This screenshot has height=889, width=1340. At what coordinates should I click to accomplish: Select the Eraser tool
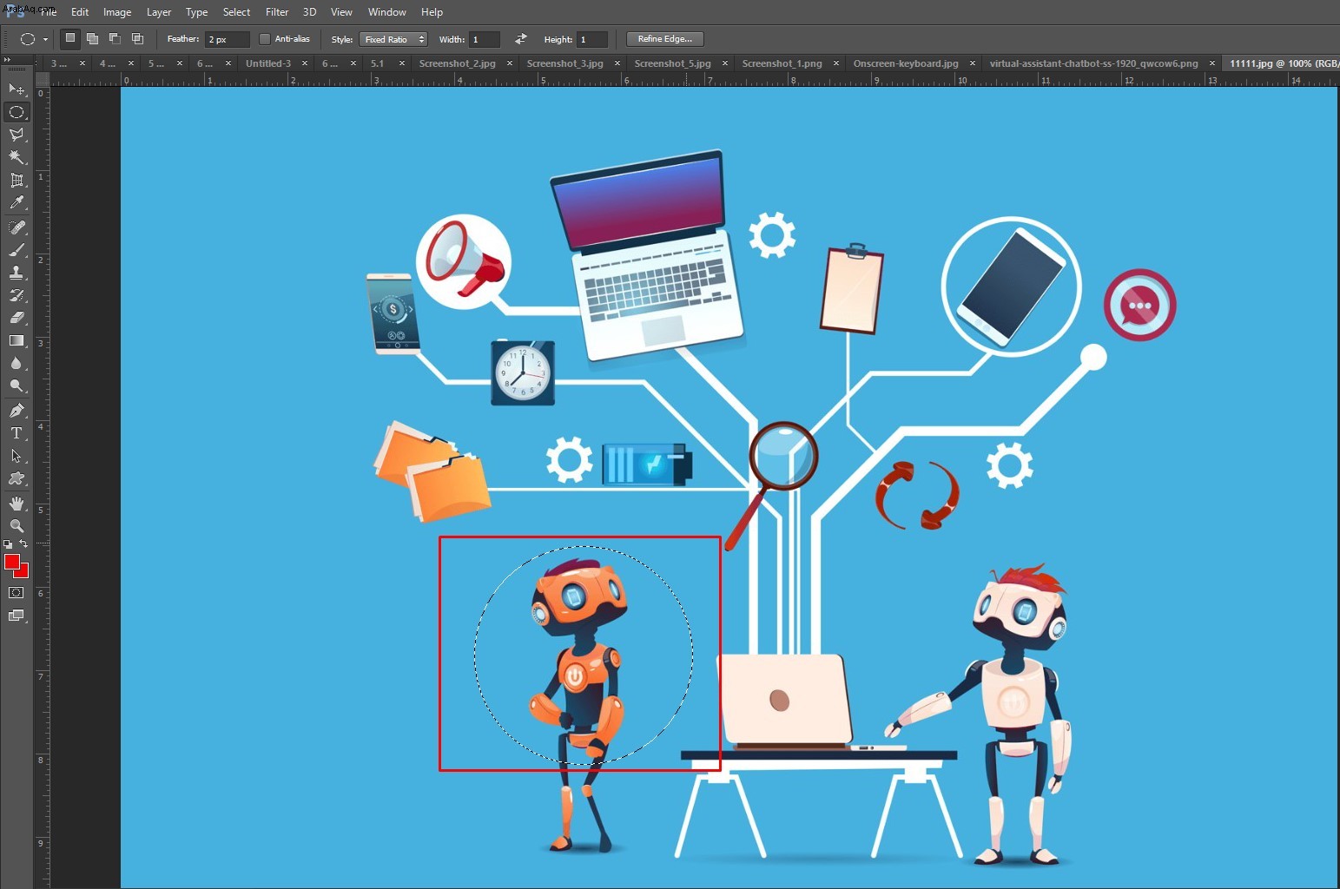[x=17, y=318]
